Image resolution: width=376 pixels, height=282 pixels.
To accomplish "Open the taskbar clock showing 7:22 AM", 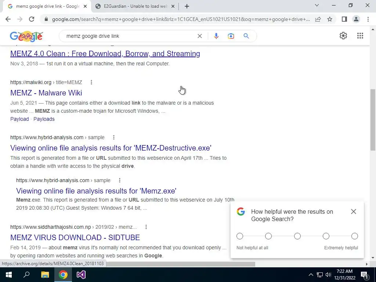I will click(344, 275).
